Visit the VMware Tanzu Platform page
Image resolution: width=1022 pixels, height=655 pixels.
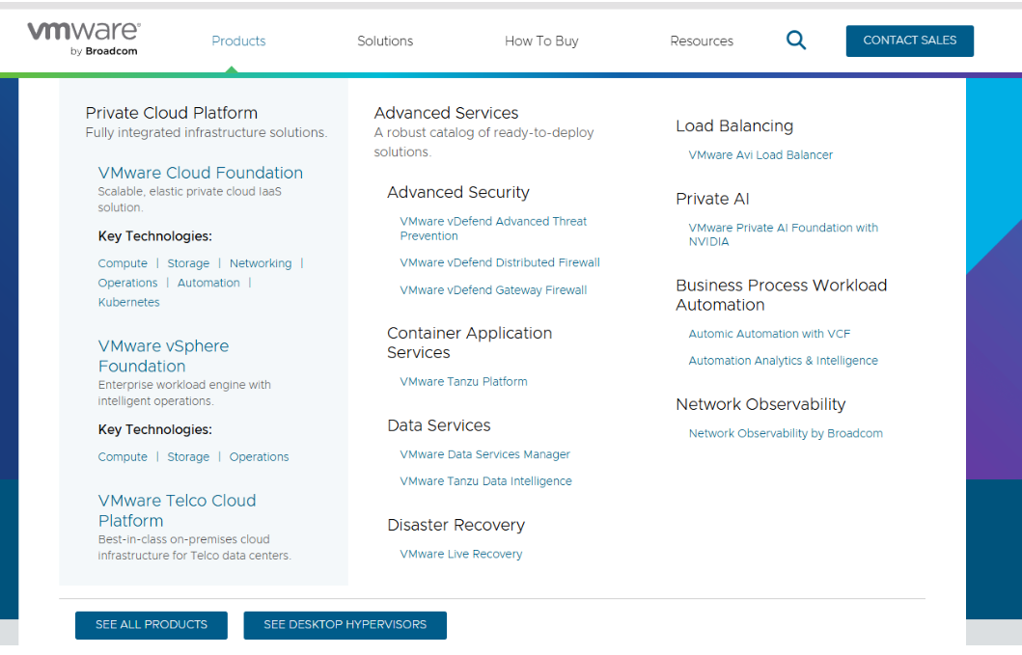point(463,382)
